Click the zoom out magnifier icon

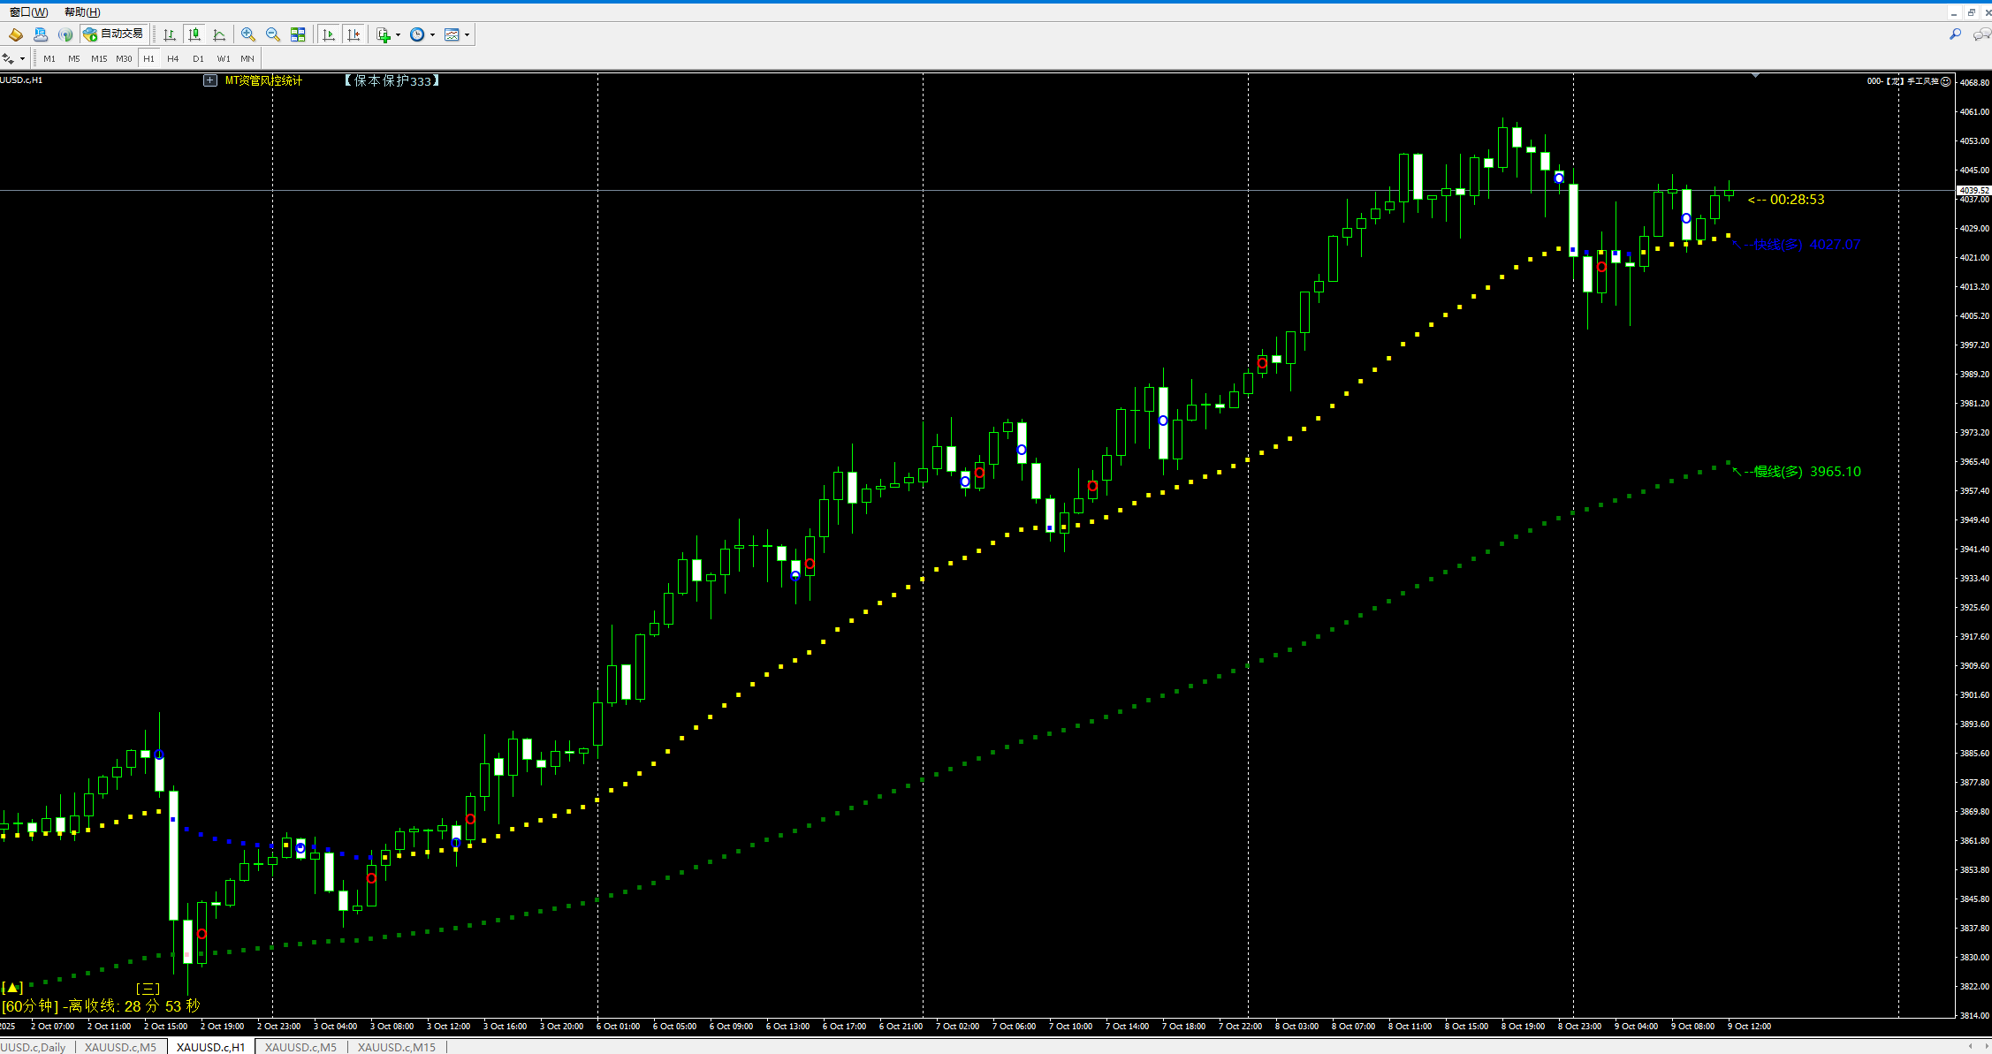(273, 34)
